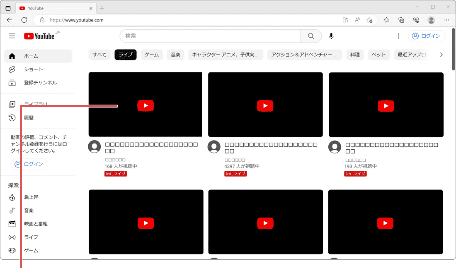Open browser settings via the three-dot menu

(446, 20)
